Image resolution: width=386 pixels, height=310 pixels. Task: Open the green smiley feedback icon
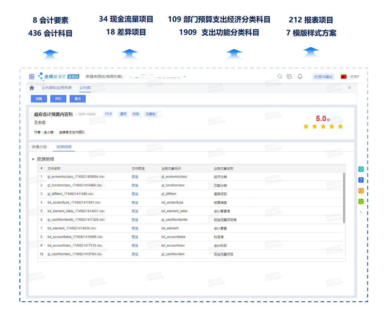(x=361, y=201)
